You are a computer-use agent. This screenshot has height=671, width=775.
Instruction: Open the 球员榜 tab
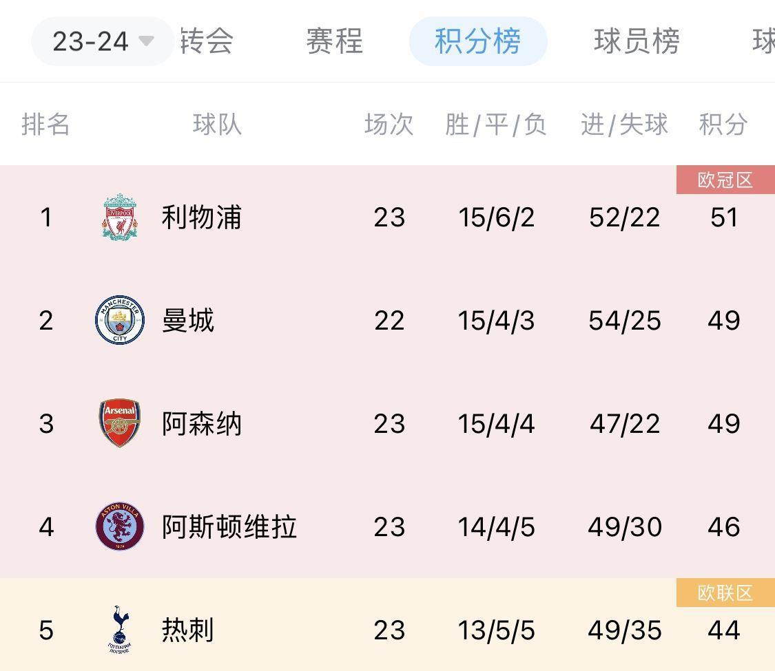pyautogui.click(x=637, y=41)
